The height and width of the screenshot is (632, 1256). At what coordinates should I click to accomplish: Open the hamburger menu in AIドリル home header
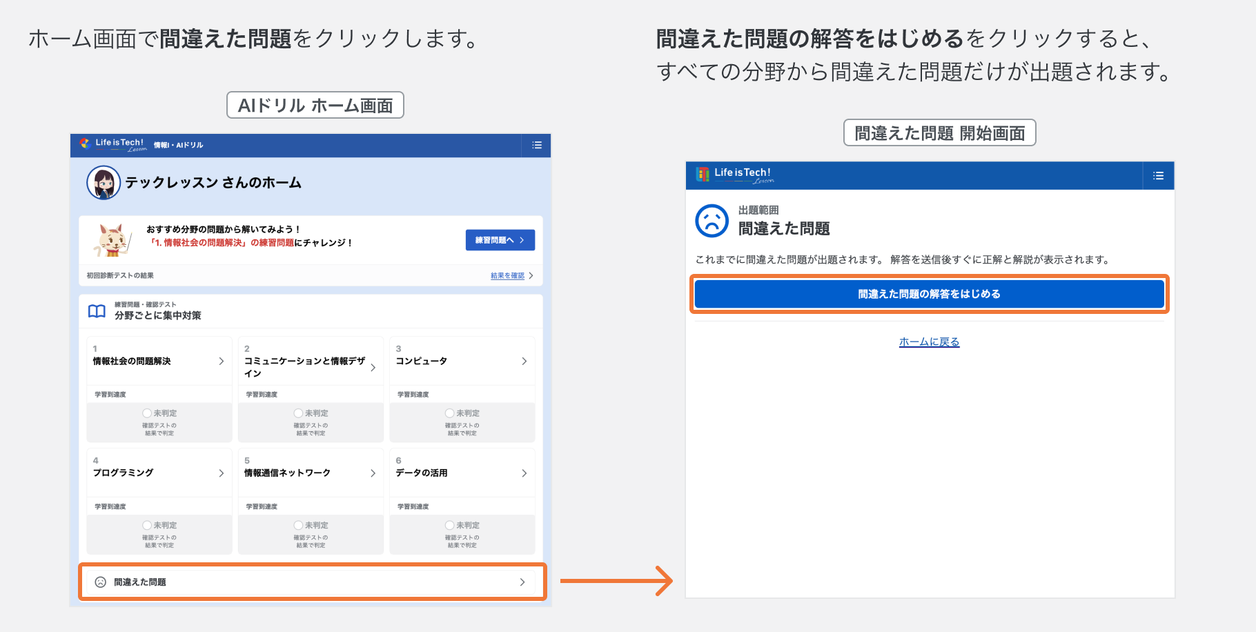(x=537, y=145)
